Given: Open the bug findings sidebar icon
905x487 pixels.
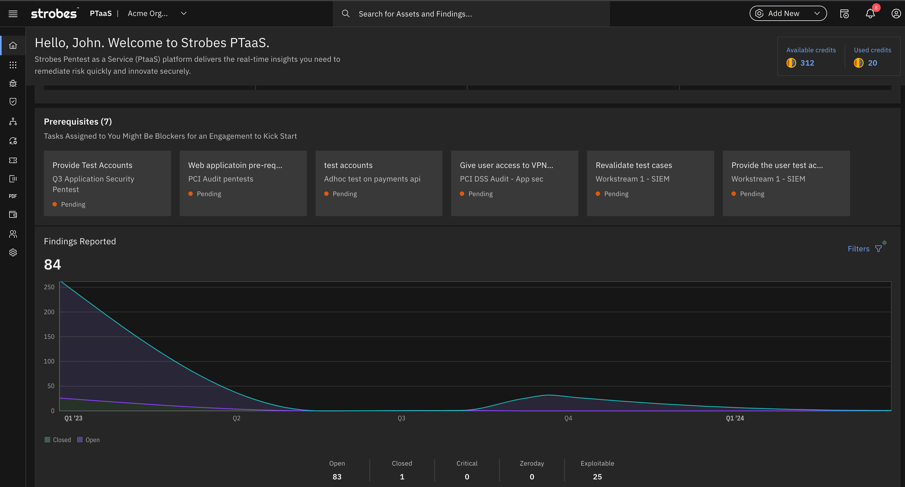Looking at the screenshot, I should (13, 83).
